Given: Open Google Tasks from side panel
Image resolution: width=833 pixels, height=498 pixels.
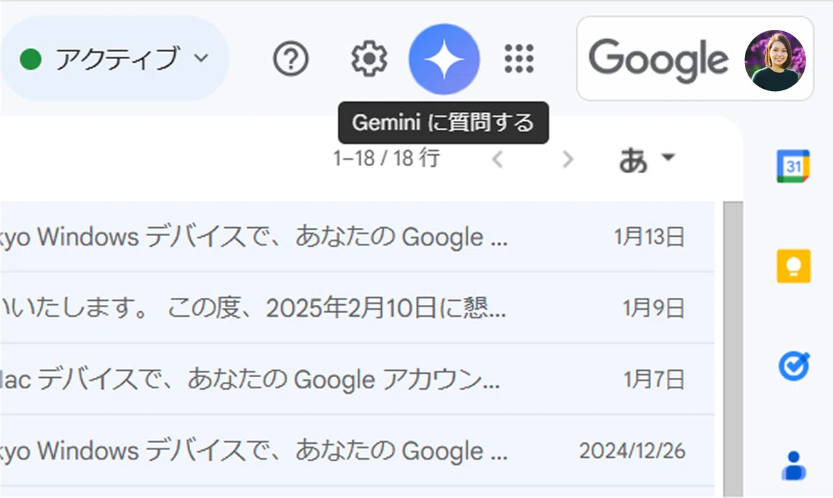Looking at the screenshot, I should pyautogui.click(x=793, y=365).
